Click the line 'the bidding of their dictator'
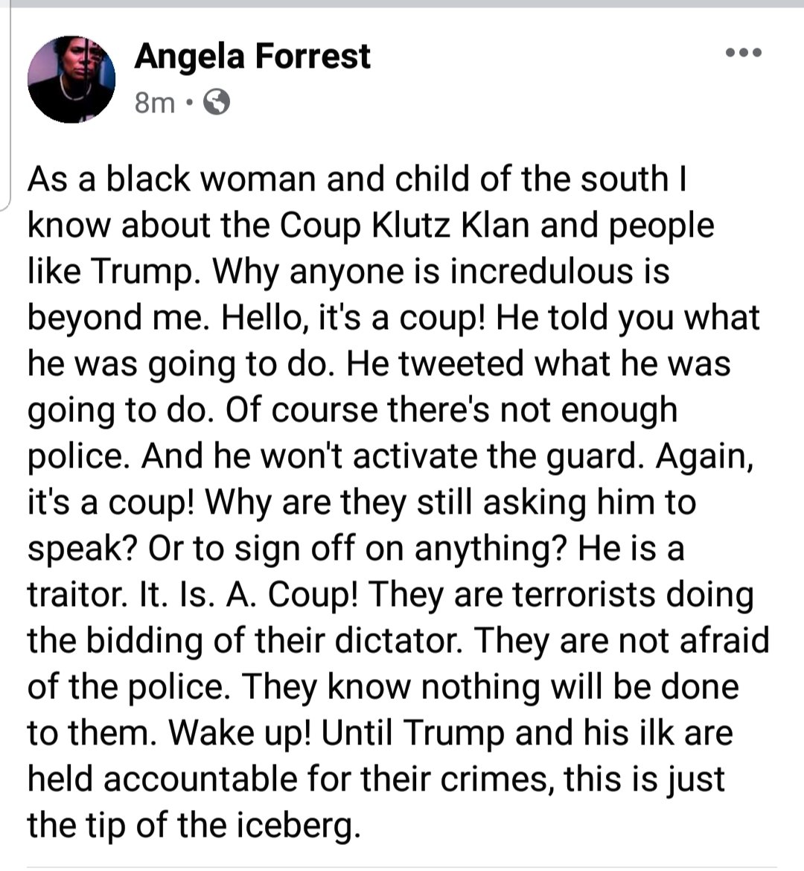804x871 pixels. tap(244, 641)
